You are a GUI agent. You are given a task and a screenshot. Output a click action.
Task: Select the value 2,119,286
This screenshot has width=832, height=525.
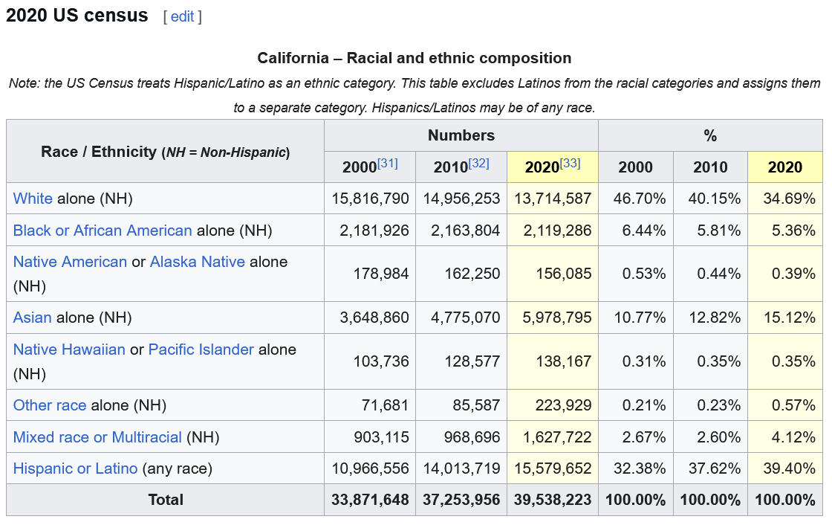click(x=557, y=231)
